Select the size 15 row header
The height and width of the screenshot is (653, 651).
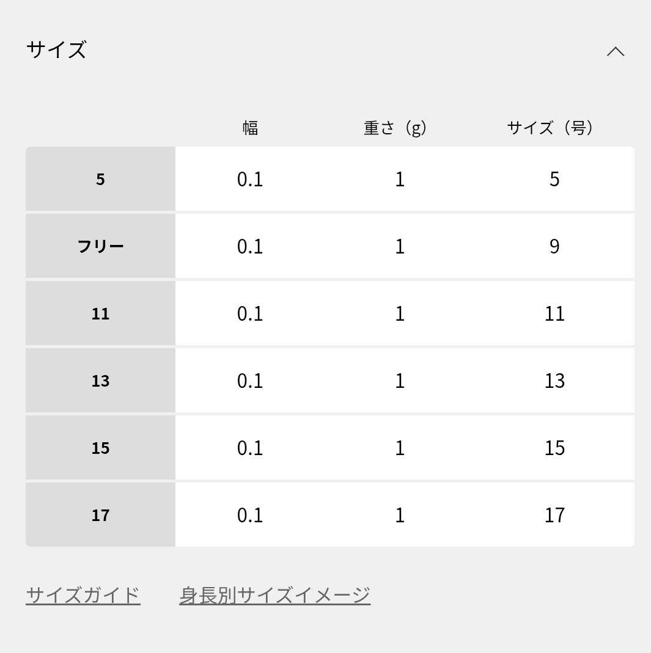[100, 447]
